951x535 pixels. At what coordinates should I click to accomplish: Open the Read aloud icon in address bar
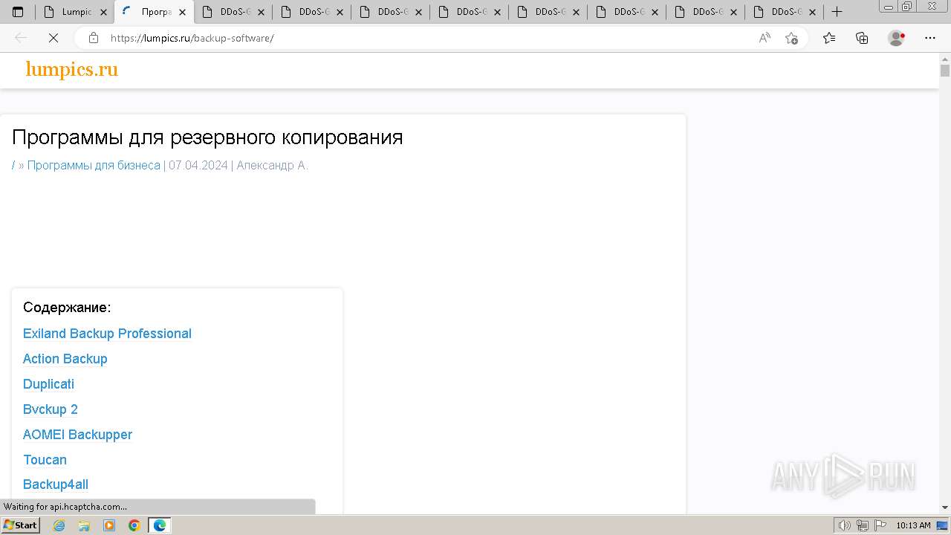pyautogui.click(x=765, y=38)
